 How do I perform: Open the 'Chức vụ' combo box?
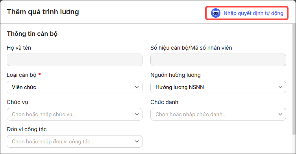click(x=74, y=114)
